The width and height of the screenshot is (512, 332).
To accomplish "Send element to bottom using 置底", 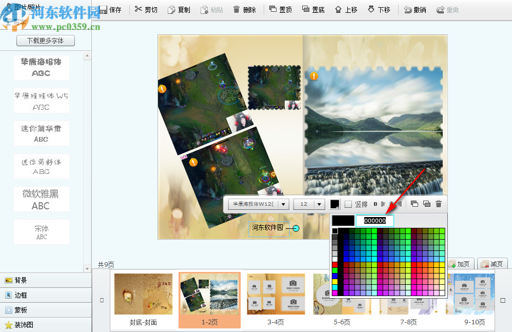I will 313,9.
